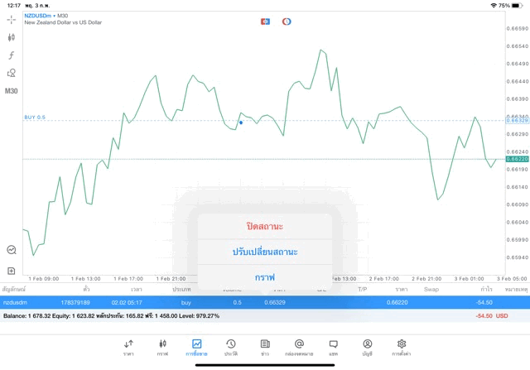Image resolution: width=530 pixels, height=370 pixels.
Task: Tap the trade-history circular icon in sidebar
Action: [12, 249]
